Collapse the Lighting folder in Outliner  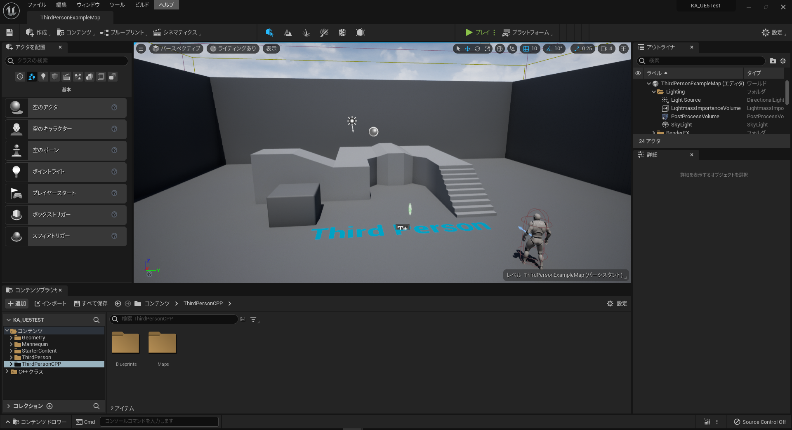653,92
